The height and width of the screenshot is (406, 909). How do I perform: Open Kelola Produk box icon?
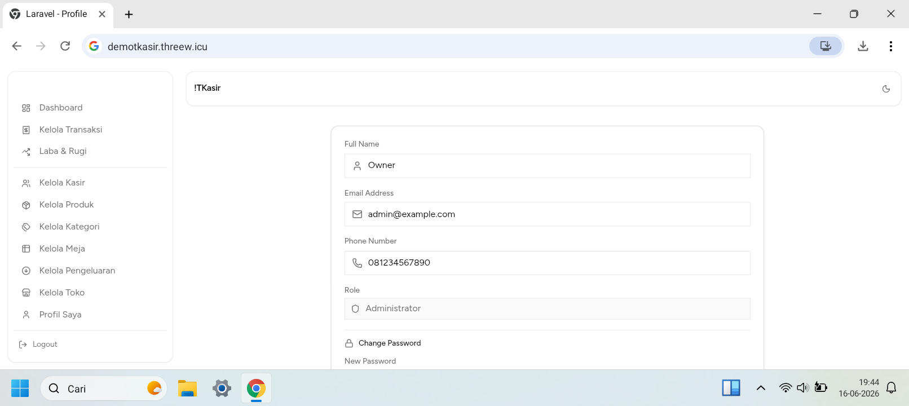pyautogui.click(x=26, y=205)
